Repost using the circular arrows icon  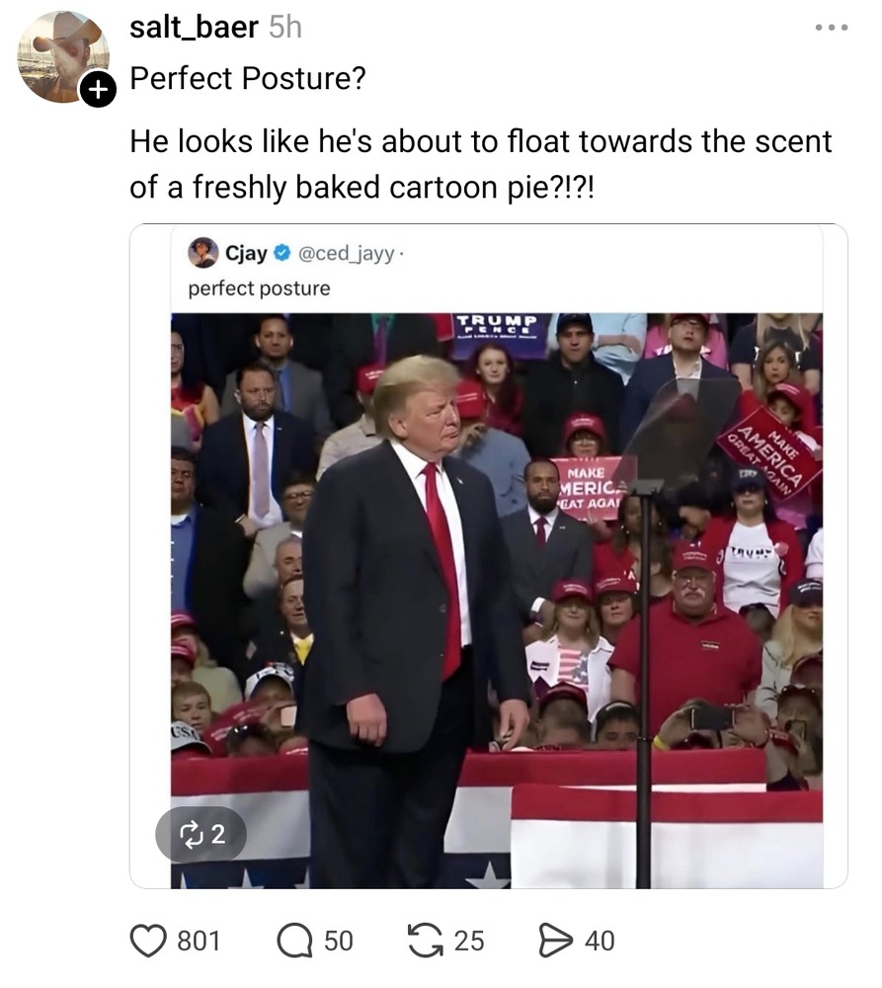coord(425,941)
